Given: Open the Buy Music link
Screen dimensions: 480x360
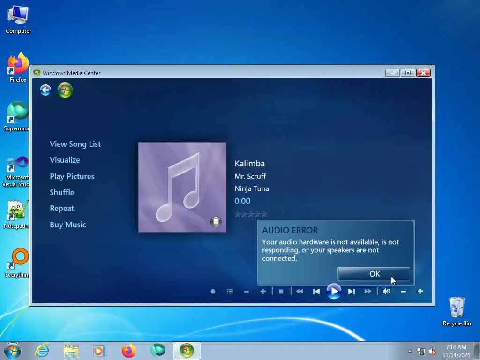Looking at the screenshot, I should coord(67,225).
